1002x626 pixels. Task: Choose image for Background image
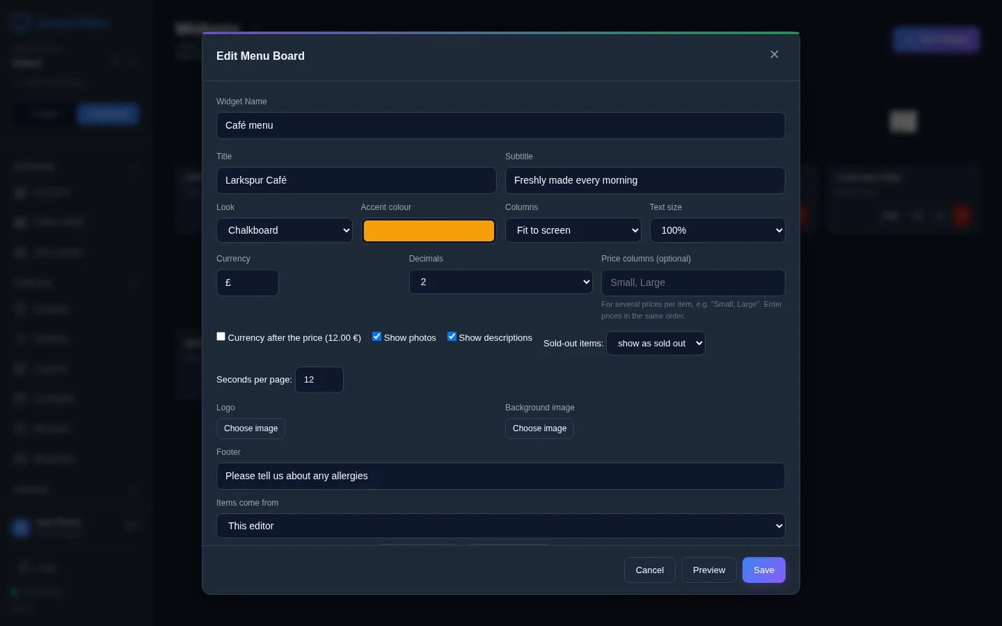pos(539,428)
